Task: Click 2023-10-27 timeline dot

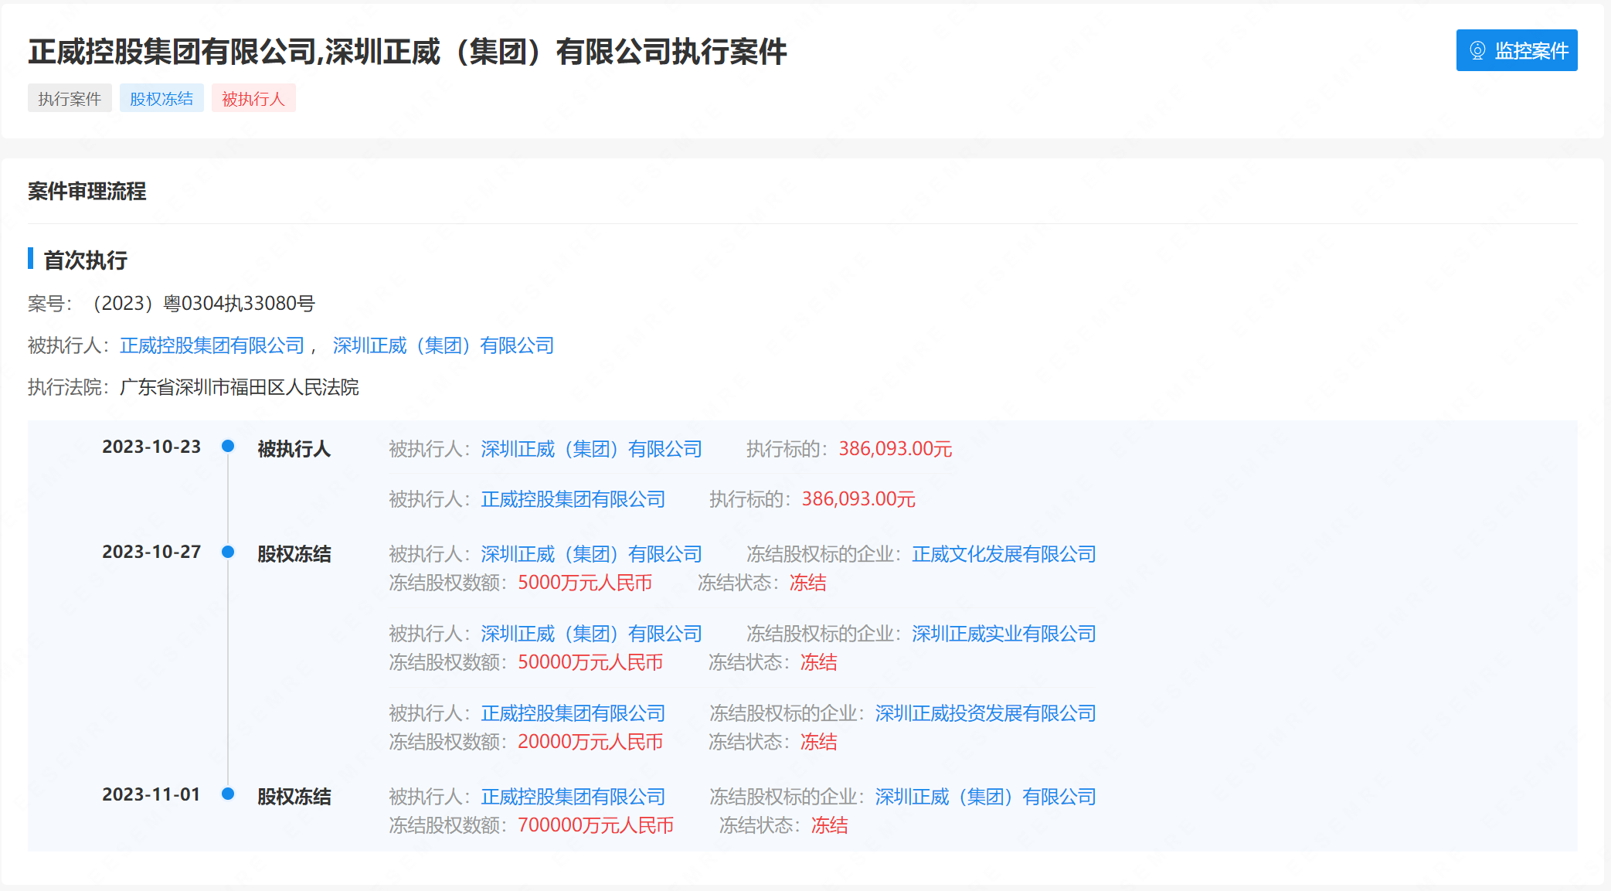Action: [228, 552]
